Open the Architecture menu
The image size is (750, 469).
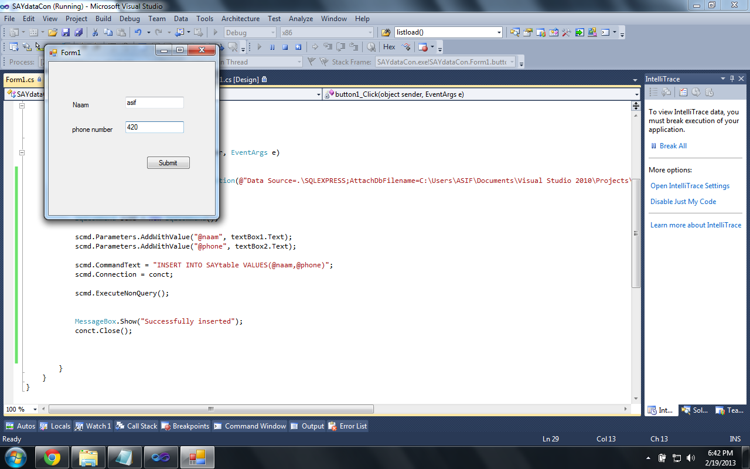(x=240, y=19)
